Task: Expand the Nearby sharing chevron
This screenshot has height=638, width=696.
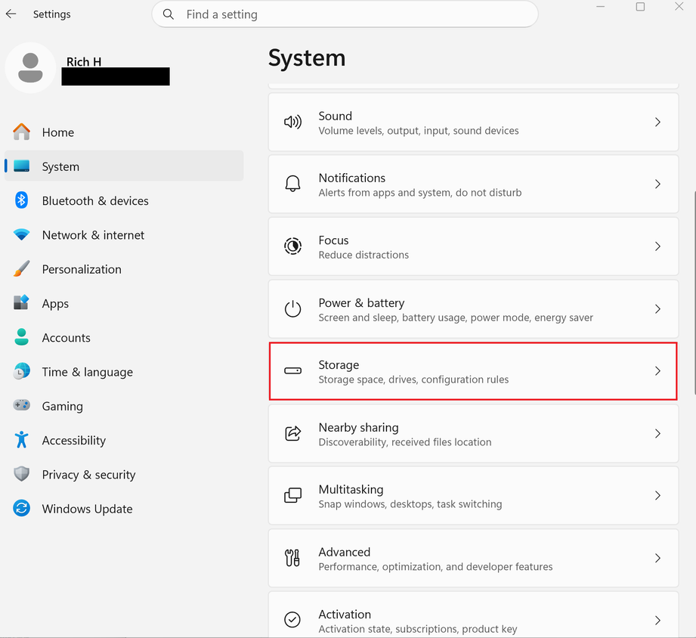Action: [657, 433]
